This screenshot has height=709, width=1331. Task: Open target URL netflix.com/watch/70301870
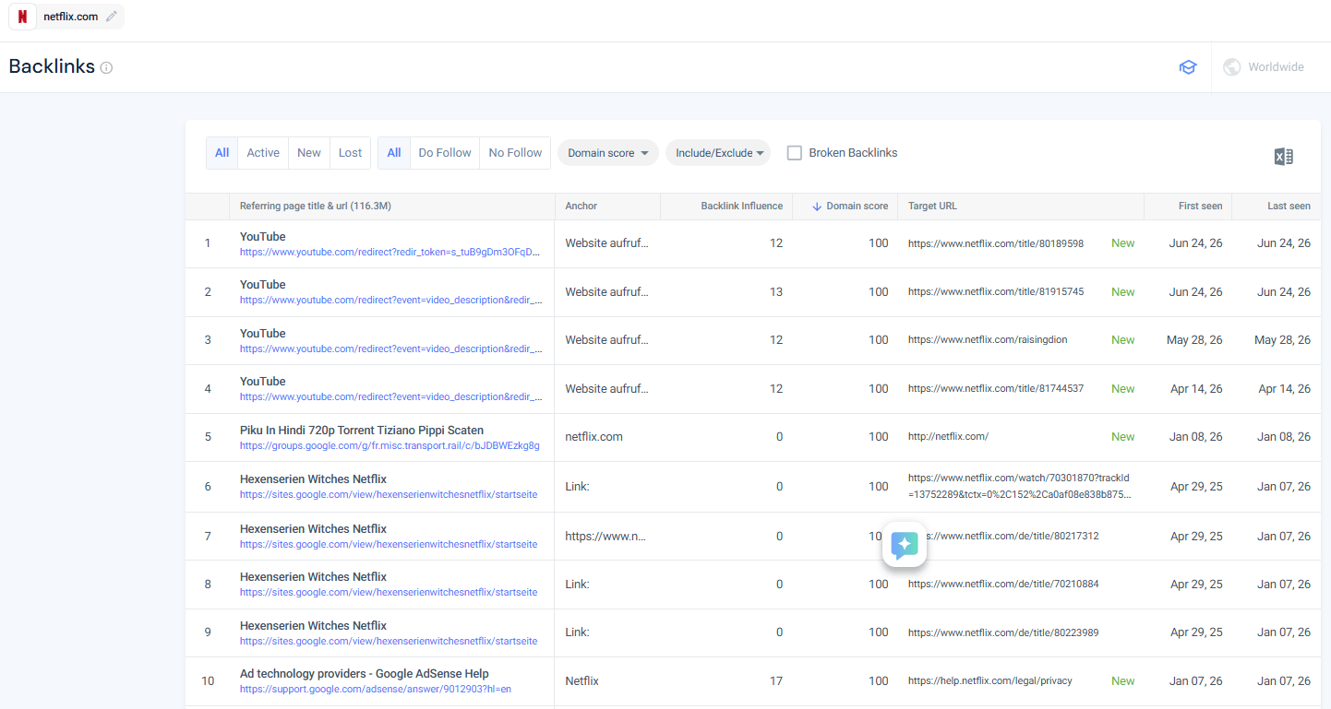point(1020,487)
